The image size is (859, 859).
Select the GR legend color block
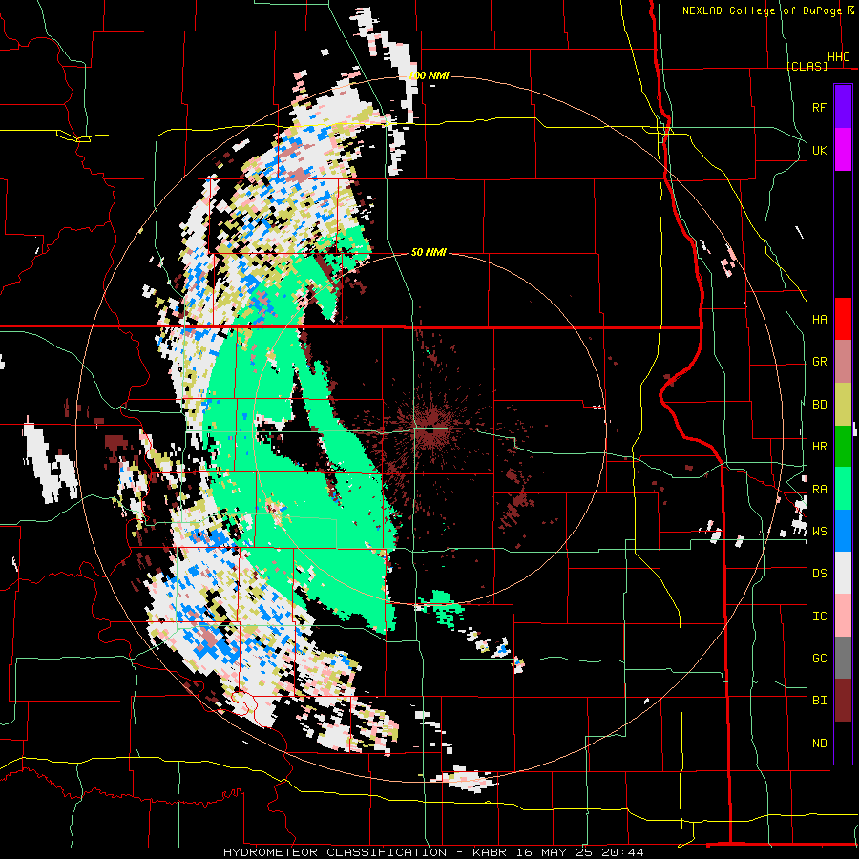point(843,362)
